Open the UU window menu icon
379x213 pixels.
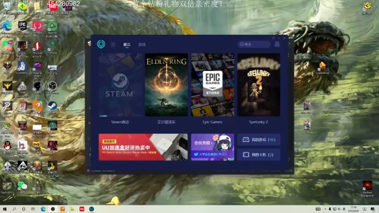tap(273, 38)
